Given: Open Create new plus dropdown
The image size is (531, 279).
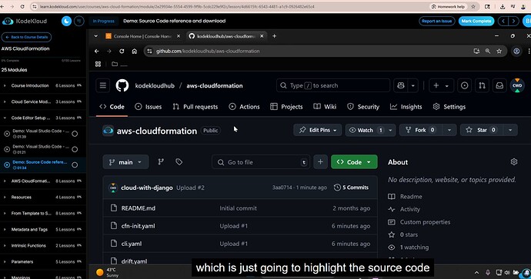Looking at the screenshot, I should pos(441,85).
